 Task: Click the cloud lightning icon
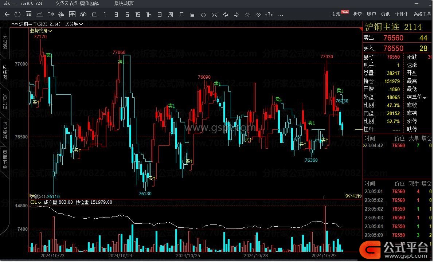pyautogui.click(x=83, y=15)
